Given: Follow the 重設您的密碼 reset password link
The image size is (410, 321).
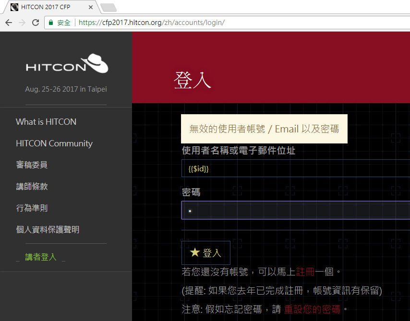Looking at the screenshot, I should pyautogui.click(x=312, y=309).
